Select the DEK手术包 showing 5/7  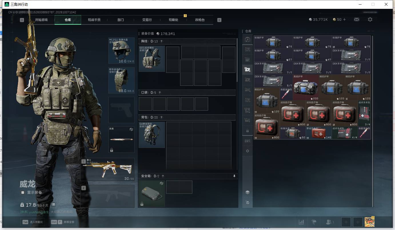click(274, 81)
